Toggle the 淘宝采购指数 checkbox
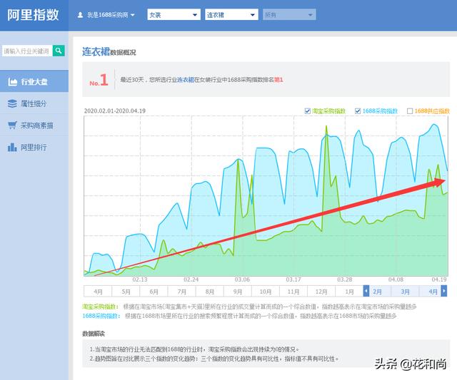Screen dimensions: 457x380 [x=307, y=111]
